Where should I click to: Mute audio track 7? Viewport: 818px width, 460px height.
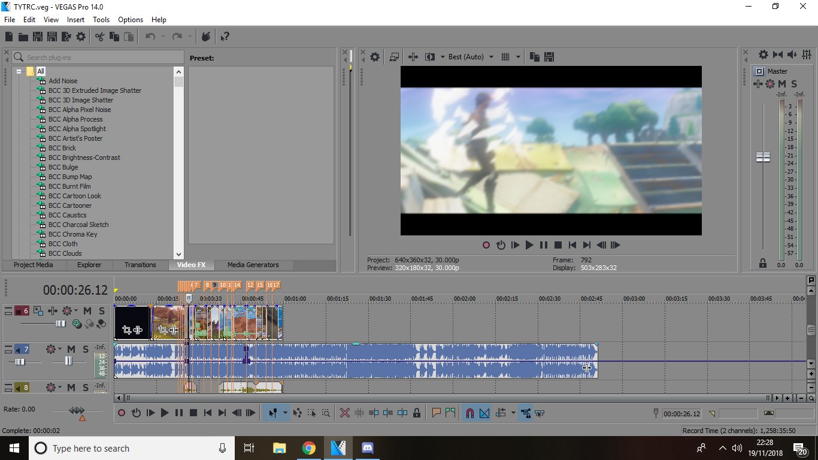tap(71, 349)
